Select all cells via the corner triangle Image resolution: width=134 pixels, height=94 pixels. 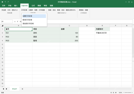click(2, 26)
